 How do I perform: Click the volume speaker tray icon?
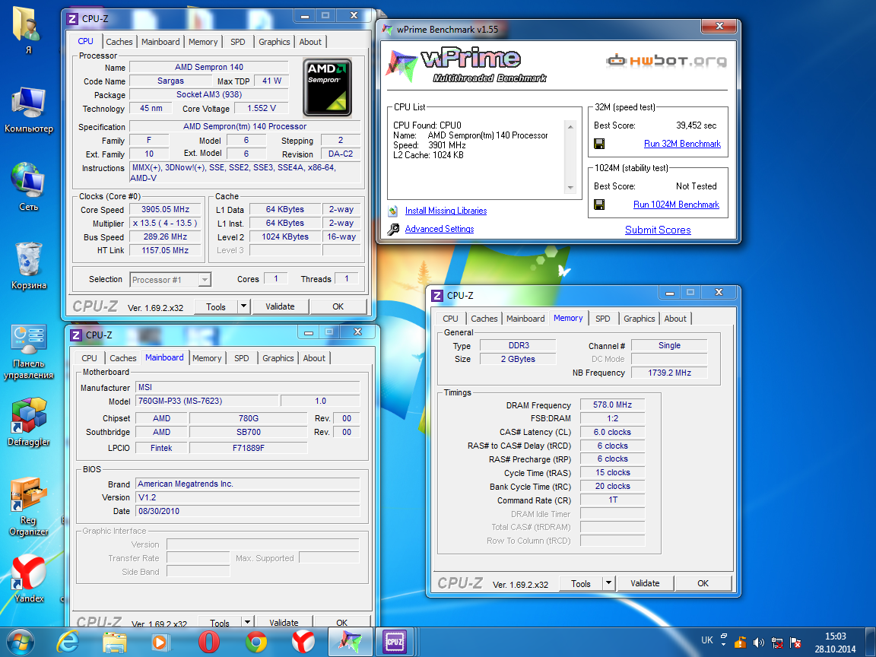click(759, 643)
